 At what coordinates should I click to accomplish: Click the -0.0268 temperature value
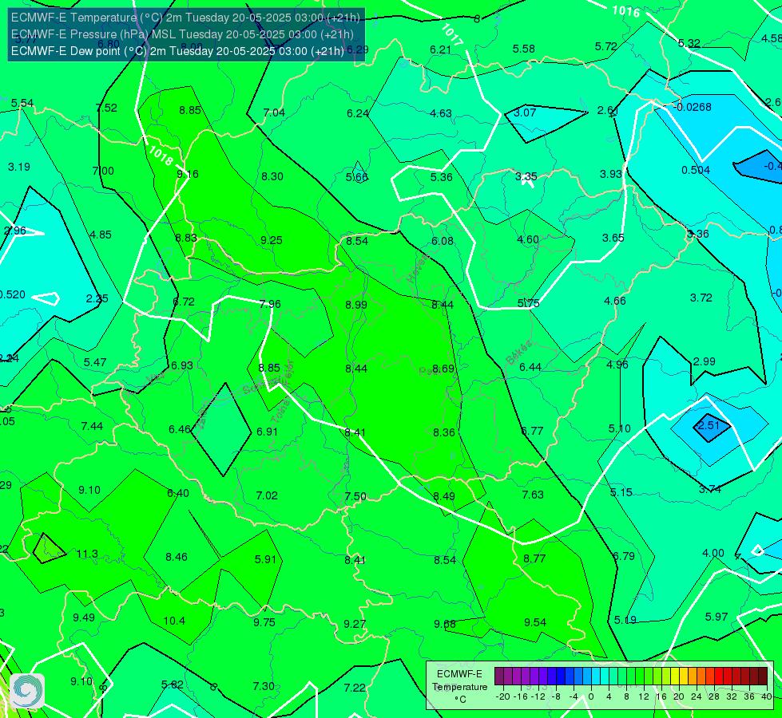(693, 107)
